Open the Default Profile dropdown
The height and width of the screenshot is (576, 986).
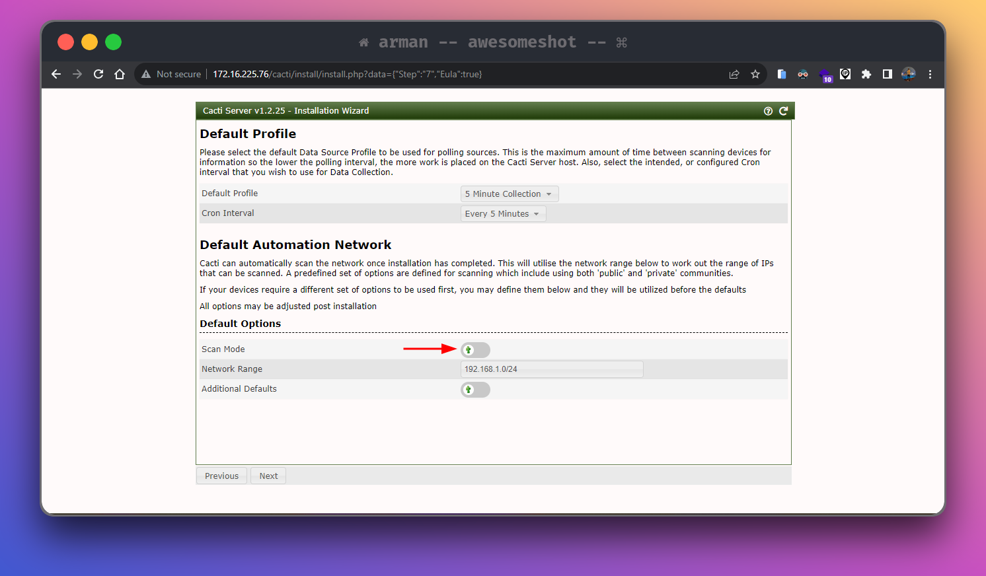click(x=509, y=194)
